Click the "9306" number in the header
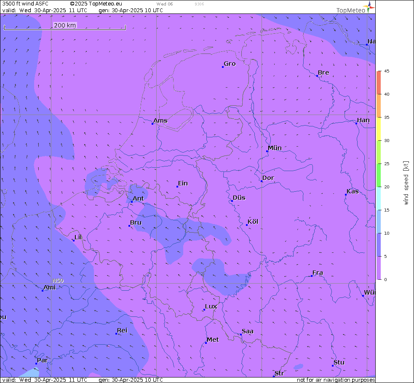Viewport: 414px width, 383px height. point(199,4)
